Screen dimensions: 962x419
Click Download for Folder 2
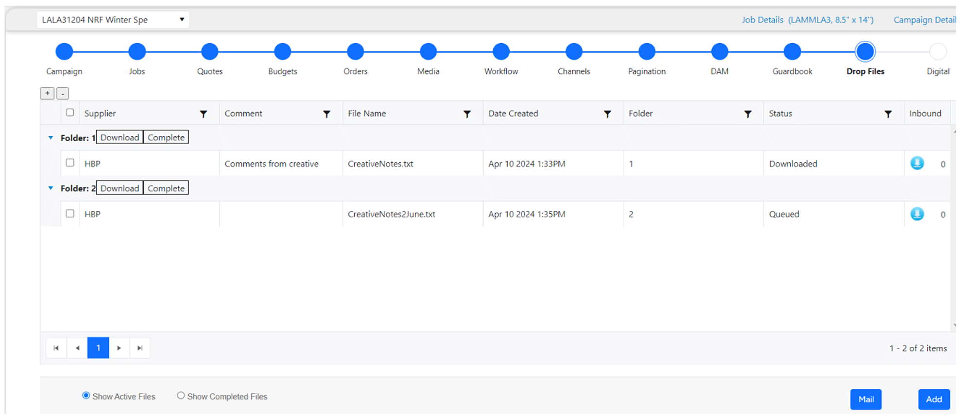pos(120,188)
